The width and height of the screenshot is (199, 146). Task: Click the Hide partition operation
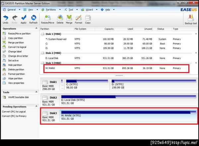15,65
